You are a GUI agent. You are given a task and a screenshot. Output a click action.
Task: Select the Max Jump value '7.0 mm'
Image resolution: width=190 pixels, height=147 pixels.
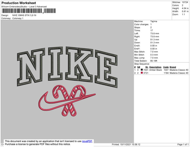154,58
